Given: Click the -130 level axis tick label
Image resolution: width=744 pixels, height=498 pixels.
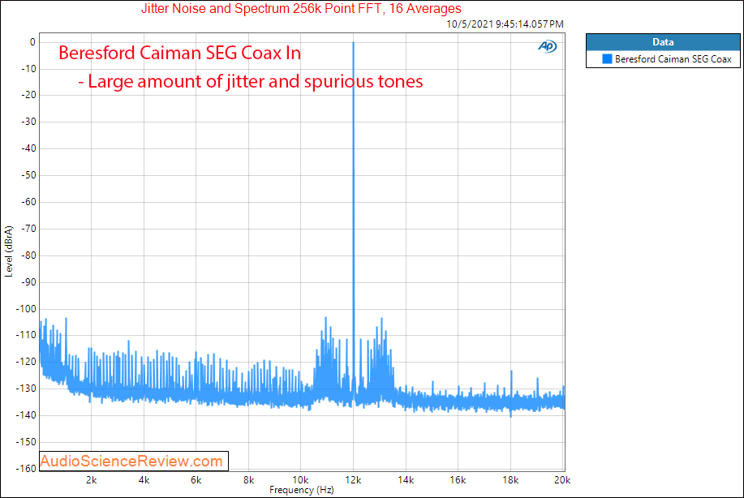Looking at the screenshot, I should (26, 389).
